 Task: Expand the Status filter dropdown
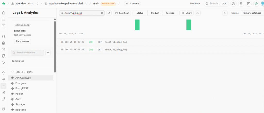point(140,13)
